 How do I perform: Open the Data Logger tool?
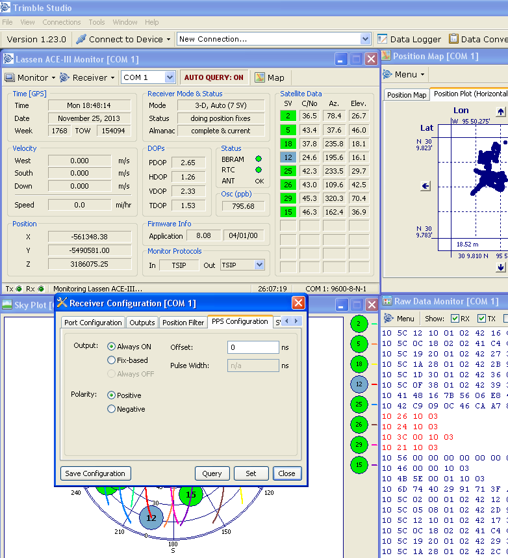click(409, 39)
